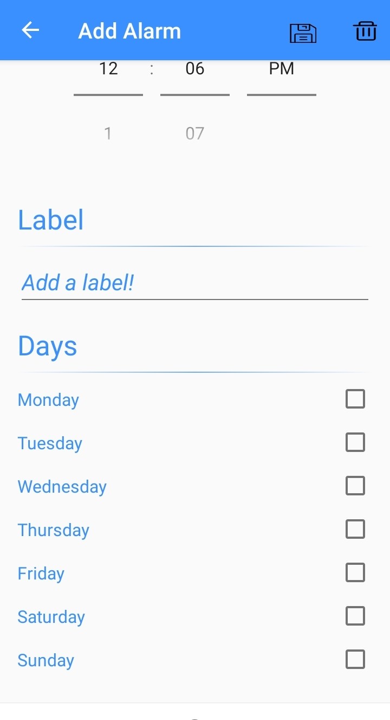
Task: Toggle the Wednesday checkbox
Action: pyautogui.click(x=355, y=486)
